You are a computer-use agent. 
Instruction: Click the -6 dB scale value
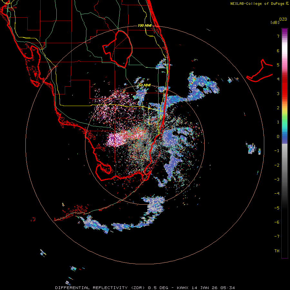277,222
